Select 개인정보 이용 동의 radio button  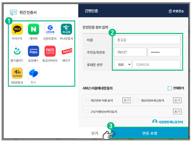(x=87, y=100)
